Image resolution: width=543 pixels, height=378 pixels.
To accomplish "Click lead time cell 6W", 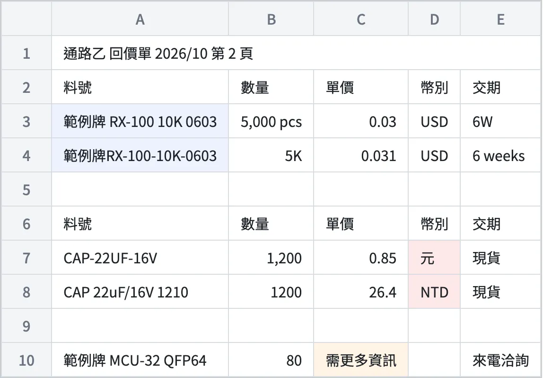I will [x=501, y=121].
